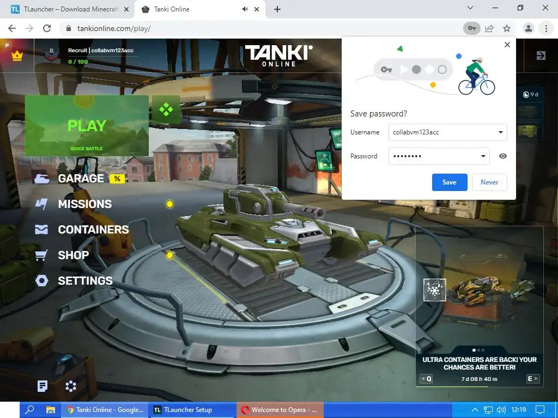Show hidden system tray icons chevron
The image size is (558, 418).
(x=475, y=410)
